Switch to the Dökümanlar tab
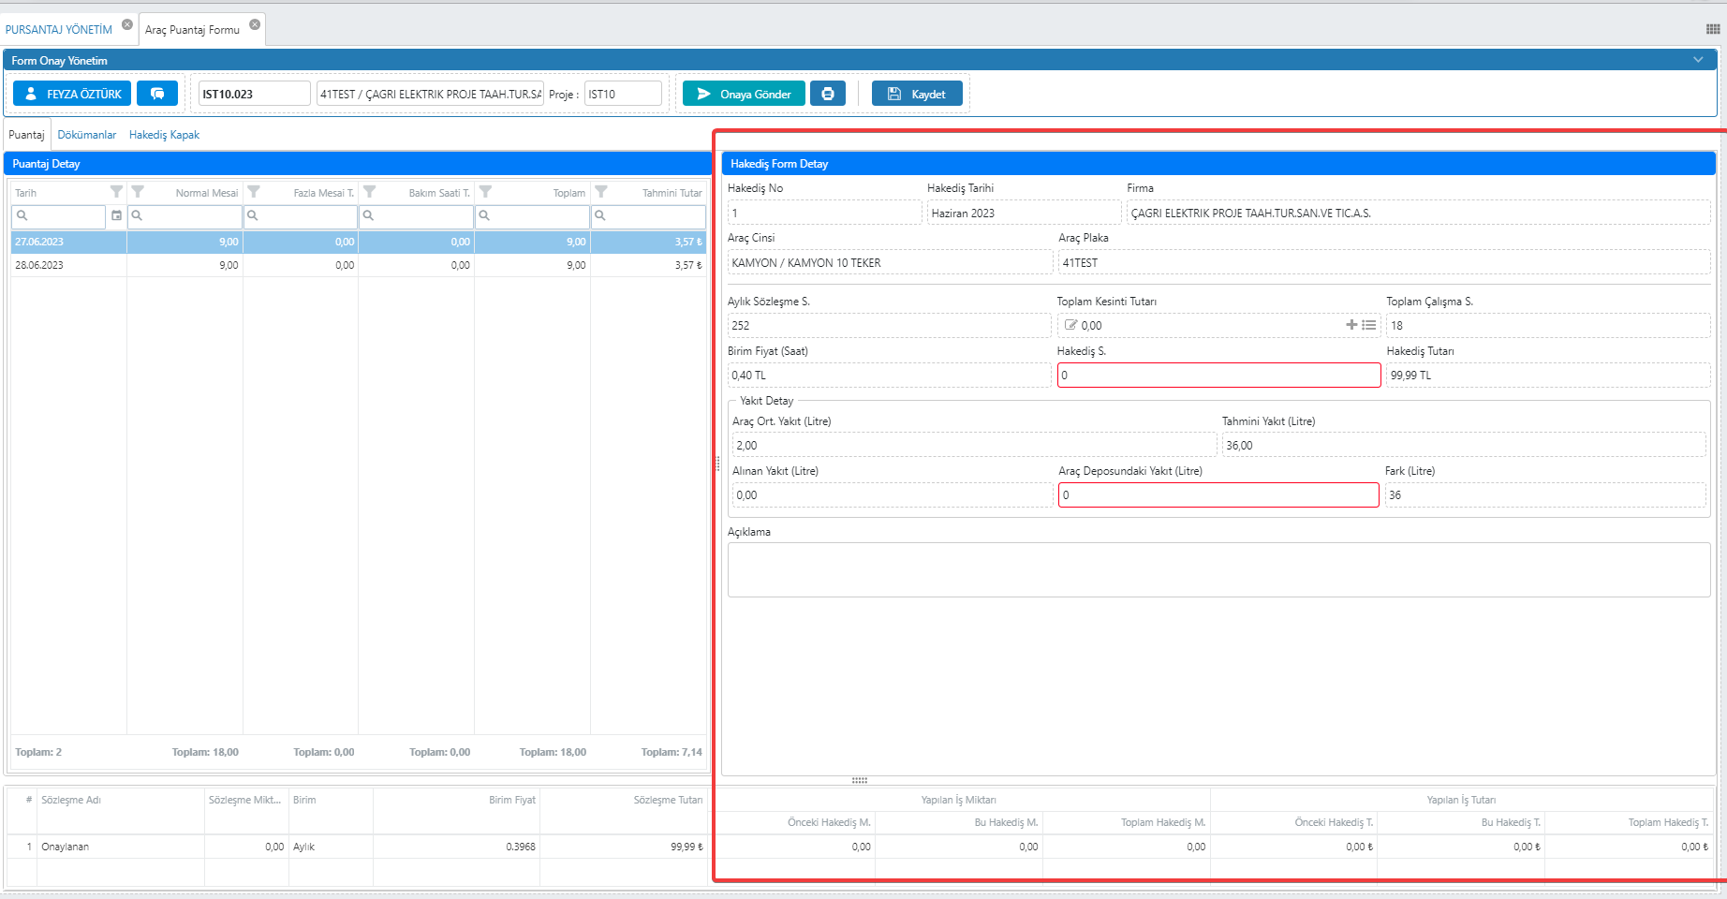 pos(87,135)
